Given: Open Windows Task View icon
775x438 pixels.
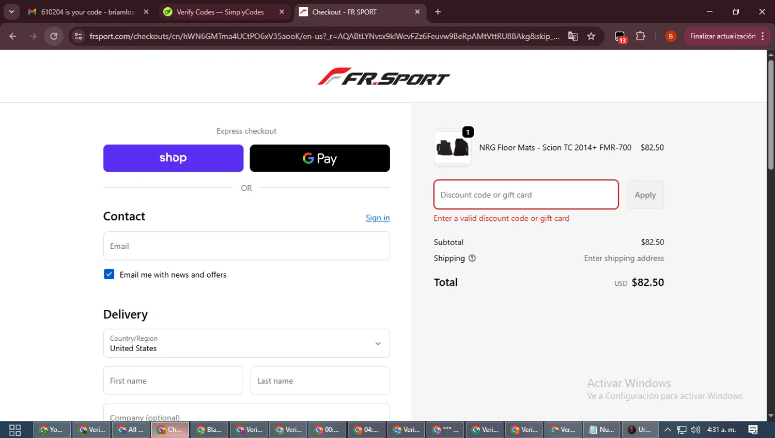Looking at the screenshot, I should point(15,430).
